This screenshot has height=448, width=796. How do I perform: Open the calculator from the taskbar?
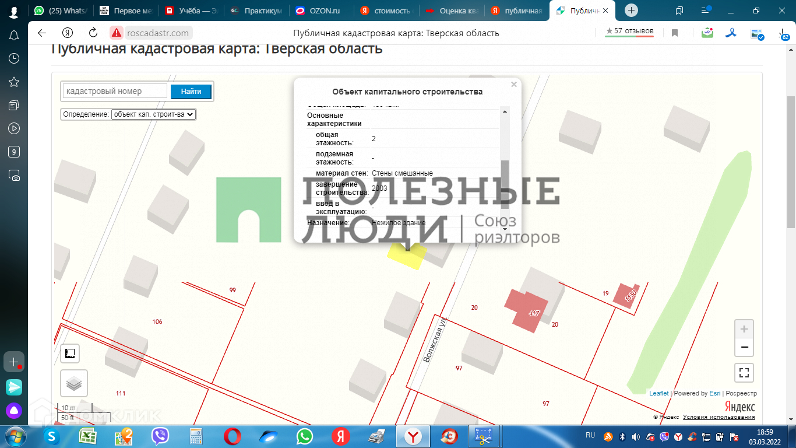click(196, 436)
